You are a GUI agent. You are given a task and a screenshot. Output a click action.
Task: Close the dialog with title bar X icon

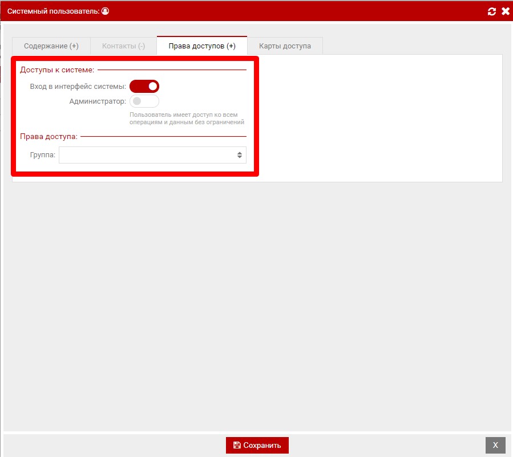pyautogui.click(x=505, y=11)
